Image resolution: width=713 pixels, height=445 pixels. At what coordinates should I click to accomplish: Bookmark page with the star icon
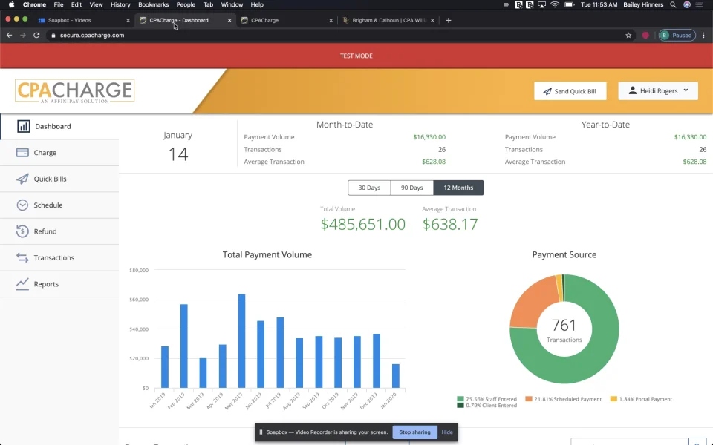[x=628, y=35]
